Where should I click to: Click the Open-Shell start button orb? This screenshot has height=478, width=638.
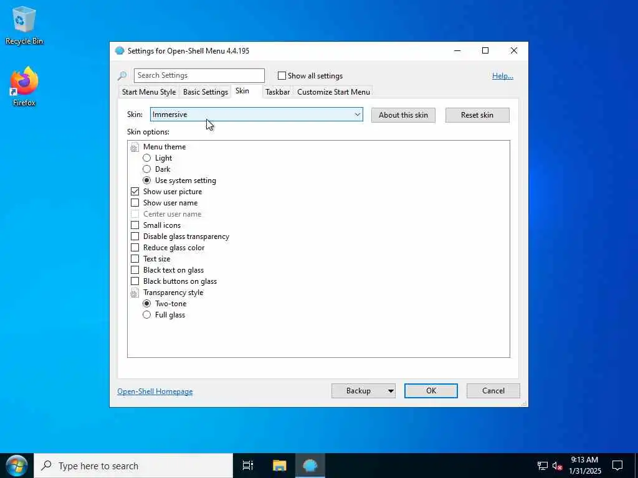(17, 466)
